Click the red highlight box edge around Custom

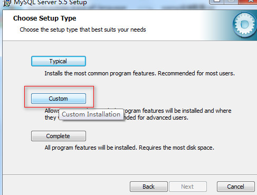59,86
